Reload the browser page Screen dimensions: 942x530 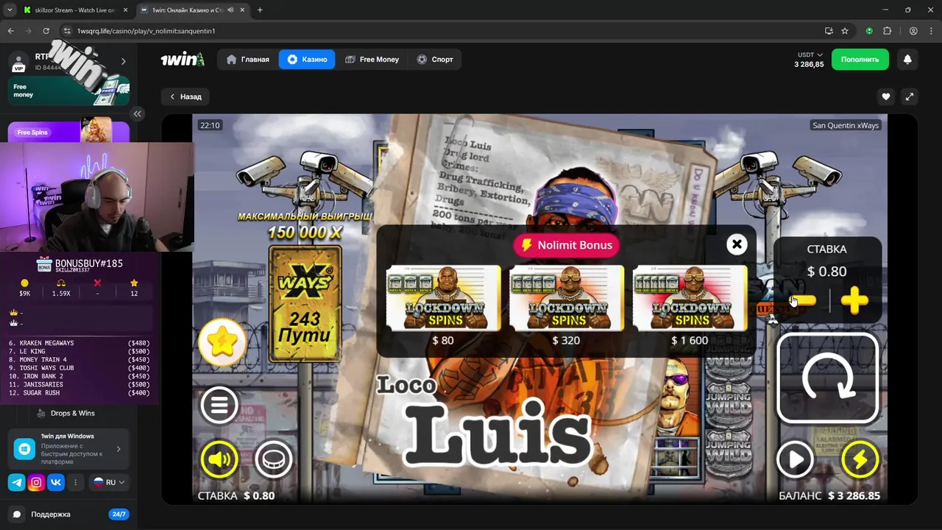pos(46,31)
